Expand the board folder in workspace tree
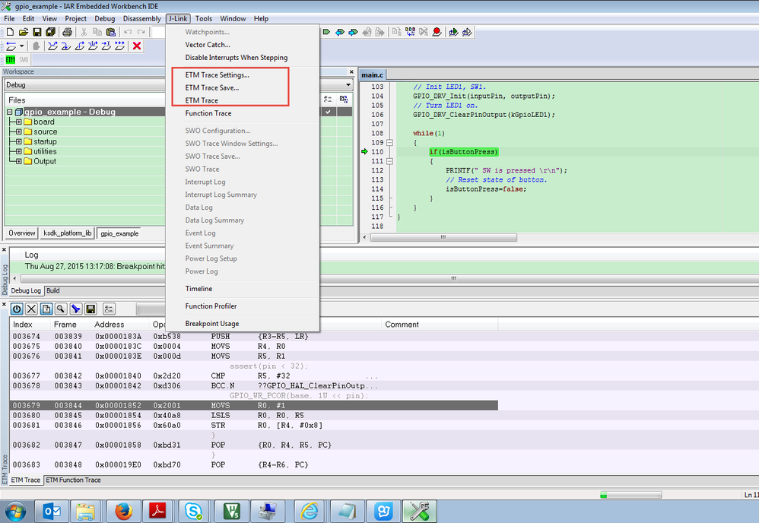The image size is (759, 523). (x=18, y=122)
